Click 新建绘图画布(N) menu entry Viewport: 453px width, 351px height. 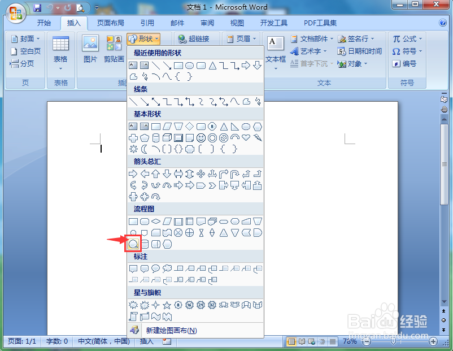[195, 330]
